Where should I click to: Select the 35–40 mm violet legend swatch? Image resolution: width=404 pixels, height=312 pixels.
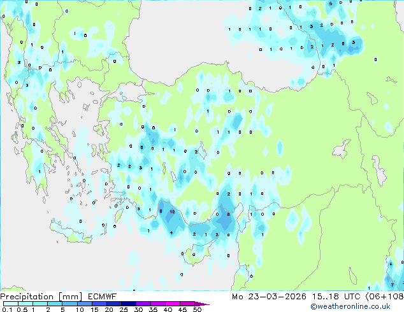pyautogui.click(x=158, y=304)
